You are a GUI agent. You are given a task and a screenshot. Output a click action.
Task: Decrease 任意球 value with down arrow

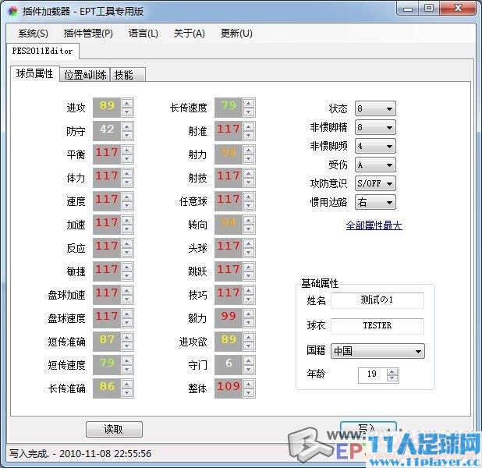coord(249,205)
